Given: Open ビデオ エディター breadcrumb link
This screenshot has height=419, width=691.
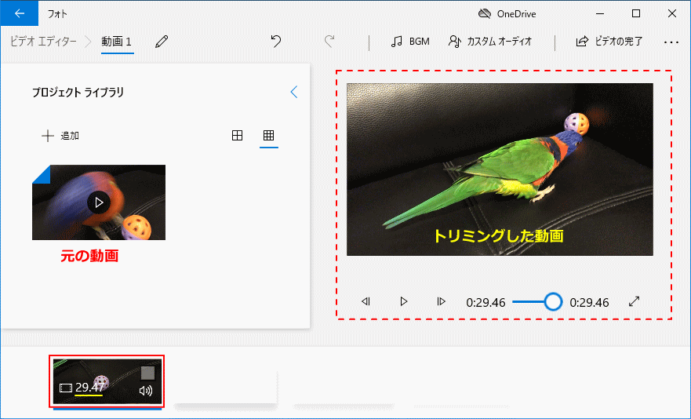Looking at the screenshot, I should (x=43, y=42).
